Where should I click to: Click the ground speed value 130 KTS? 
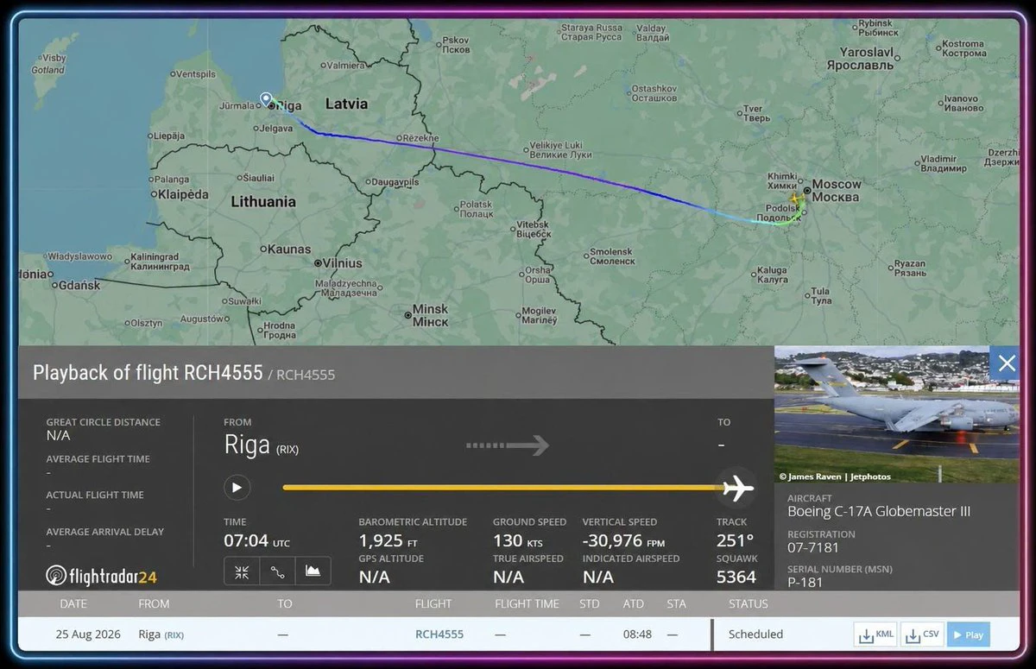[520, 540]
